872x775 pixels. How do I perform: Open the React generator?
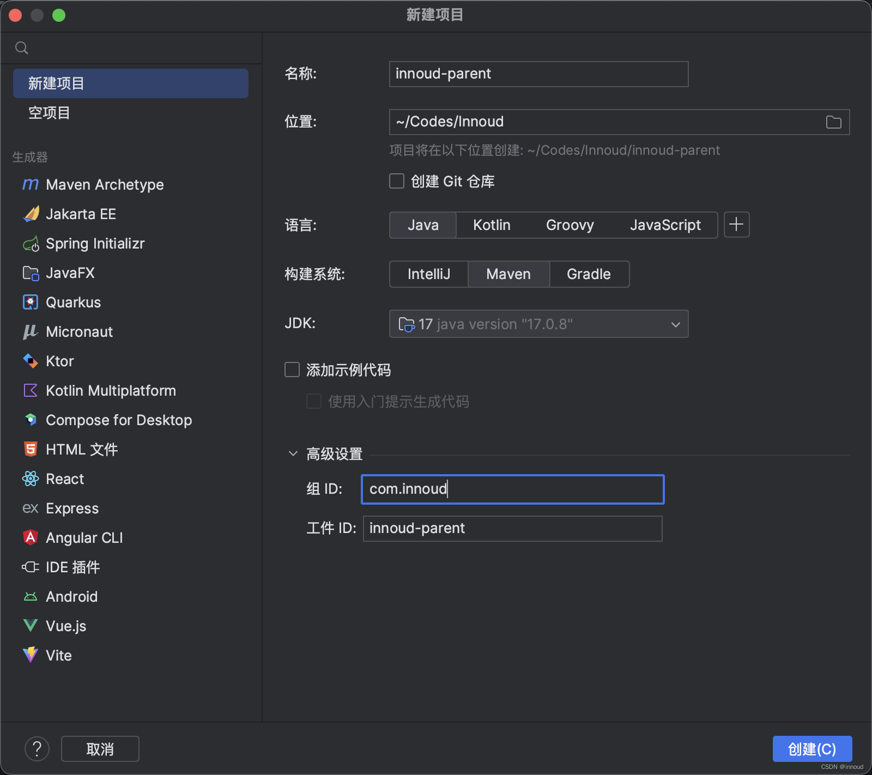64,479
